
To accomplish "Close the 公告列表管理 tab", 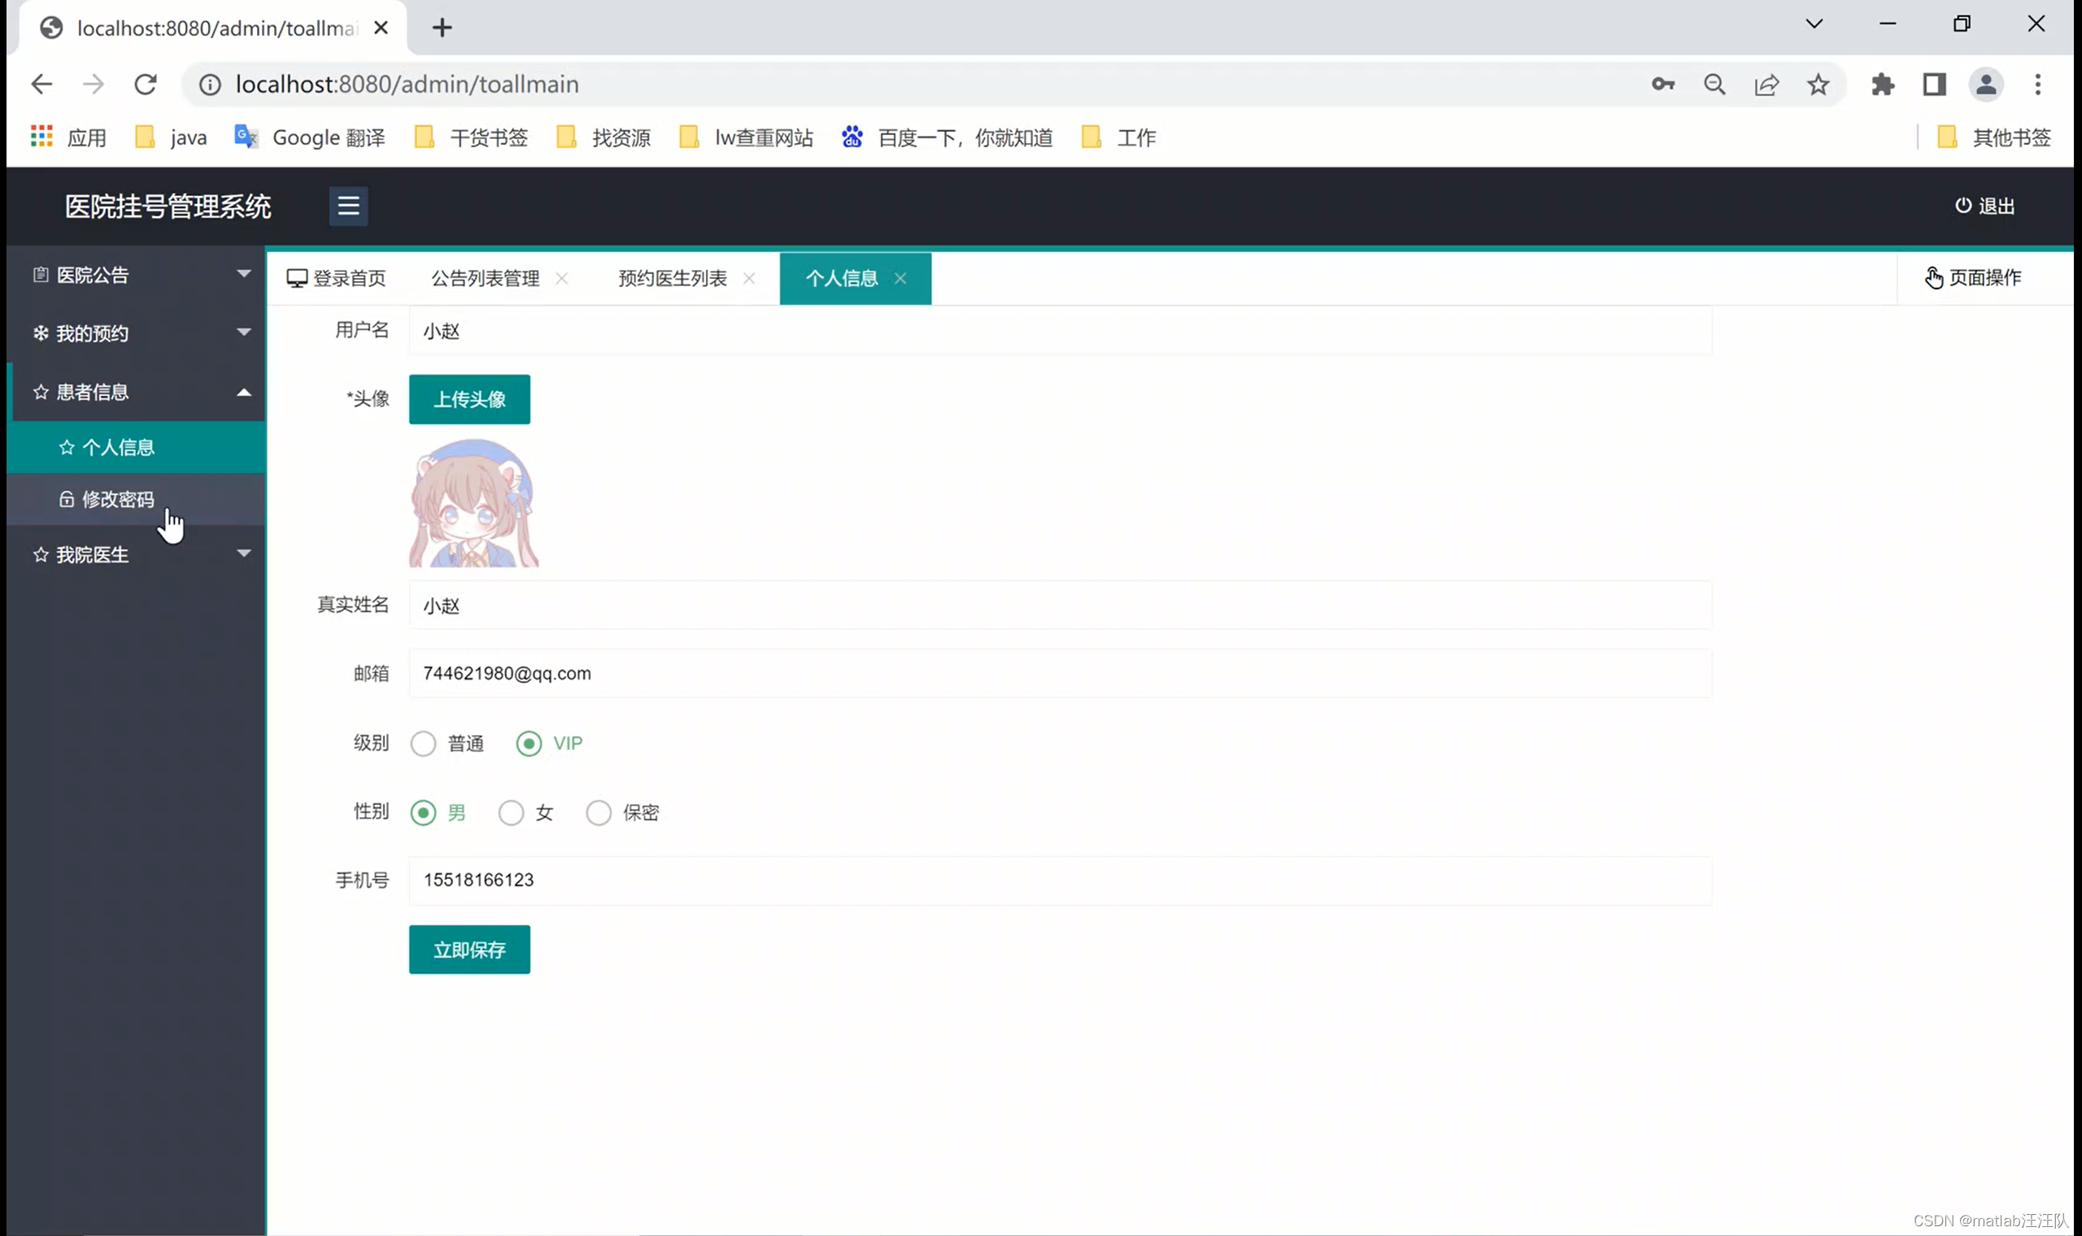I will click(562, 278).
